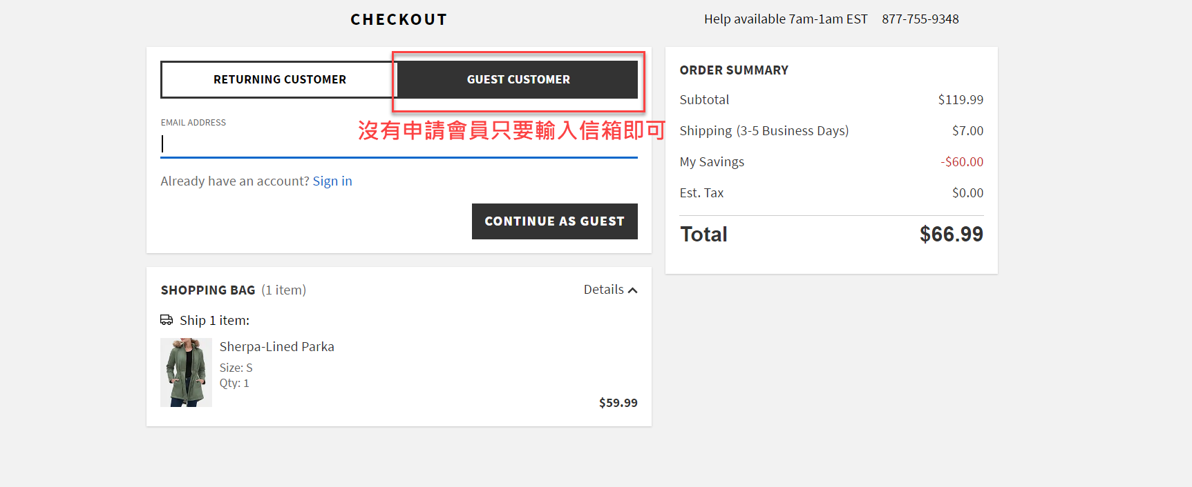This screenshot has width=1192, height=487.
Task: Switch to the Returning Customer tab
Action: 279,79
